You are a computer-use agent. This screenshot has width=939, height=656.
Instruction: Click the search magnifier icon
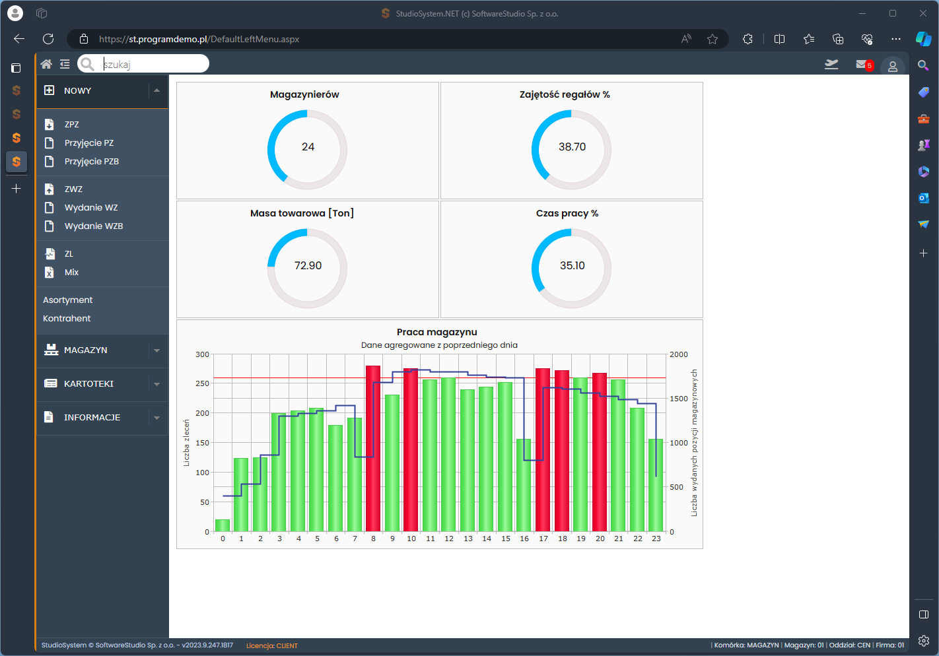click(87, 64)
